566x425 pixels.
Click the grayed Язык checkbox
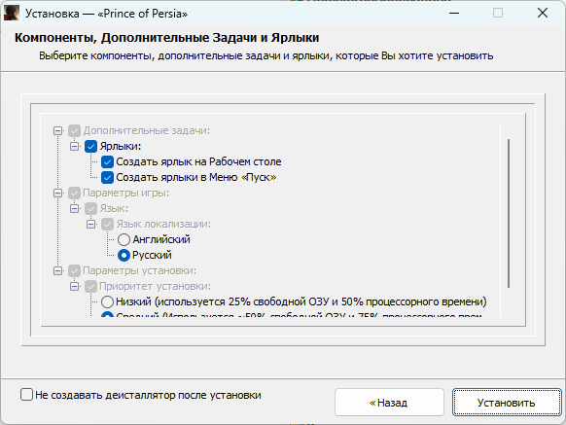pyautogui.click(x=91, y=208)
